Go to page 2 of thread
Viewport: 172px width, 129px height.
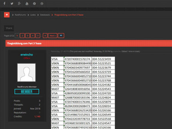pos(22,36)
